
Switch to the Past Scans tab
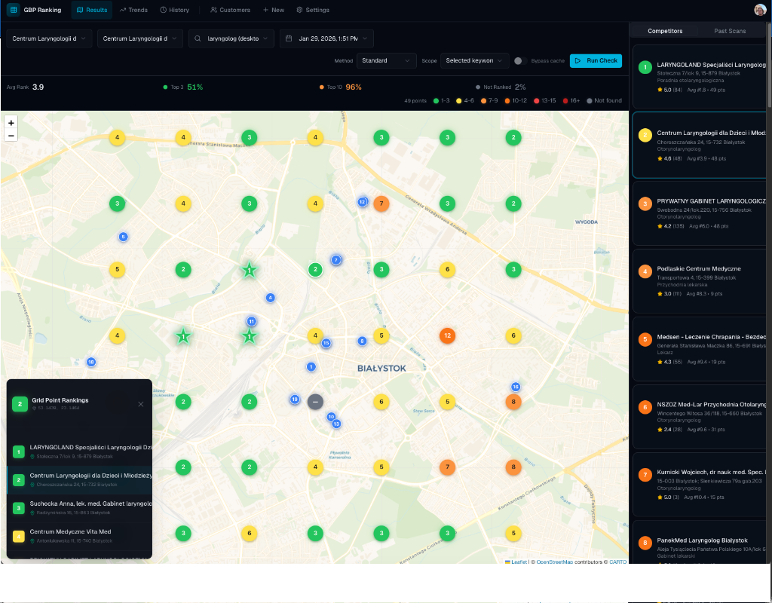click(730, 31)
